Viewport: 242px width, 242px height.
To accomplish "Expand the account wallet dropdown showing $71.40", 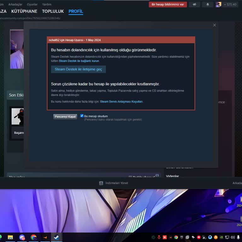I will (x=230, y=4).
